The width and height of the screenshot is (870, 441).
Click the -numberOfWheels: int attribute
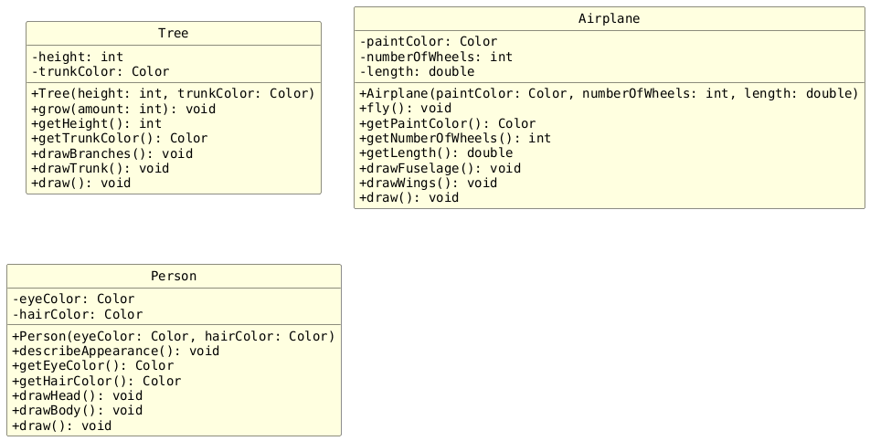(436, 57)
